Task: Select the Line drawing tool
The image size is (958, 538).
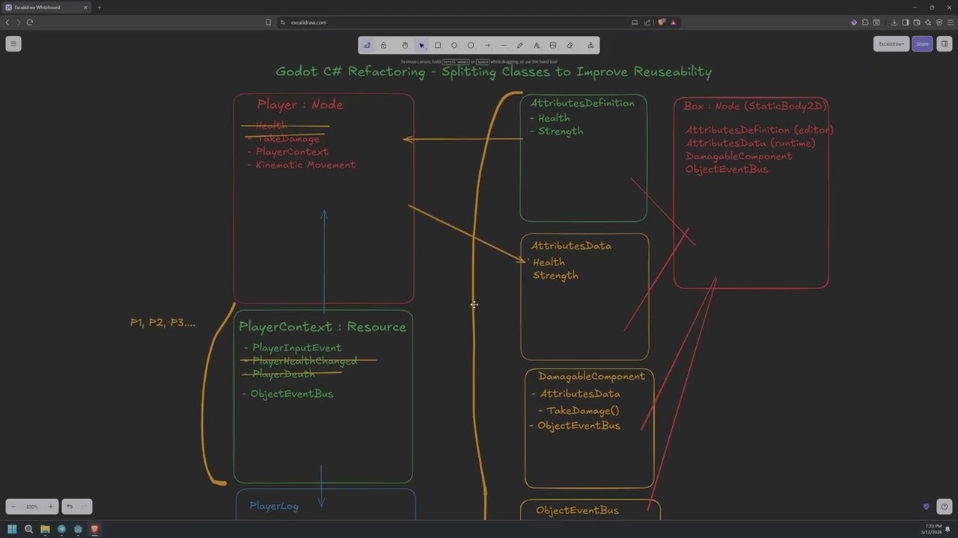Action: click(504, 46)
